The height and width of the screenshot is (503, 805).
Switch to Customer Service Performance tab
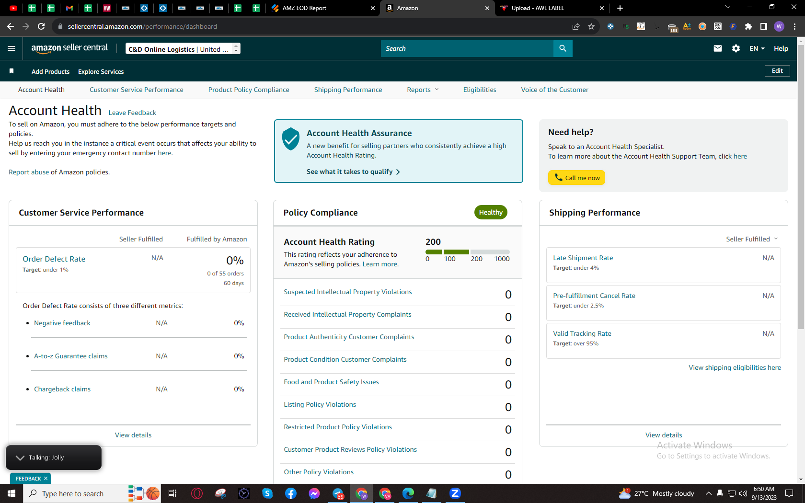click(137, 90)
